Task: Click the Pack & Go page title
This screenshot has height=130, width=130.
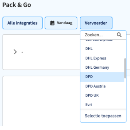Action: [x=17, y=5]
